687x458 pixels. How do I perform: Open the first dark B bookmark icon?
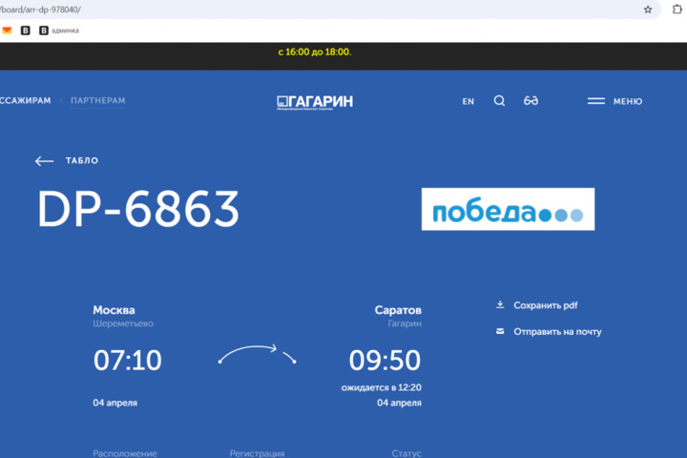[26, 31]
